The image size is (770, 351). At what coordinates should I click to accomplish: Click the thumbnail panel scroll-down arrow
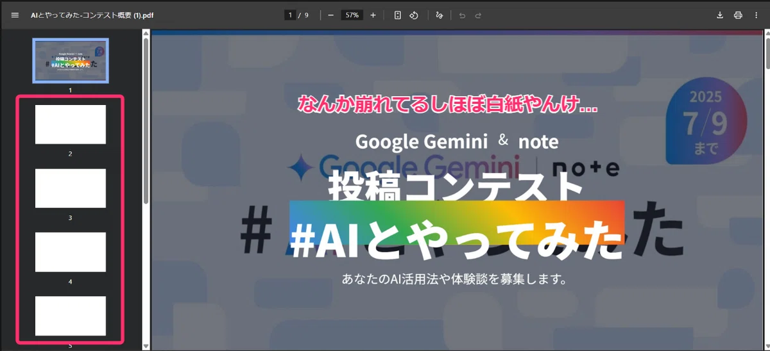146,347
